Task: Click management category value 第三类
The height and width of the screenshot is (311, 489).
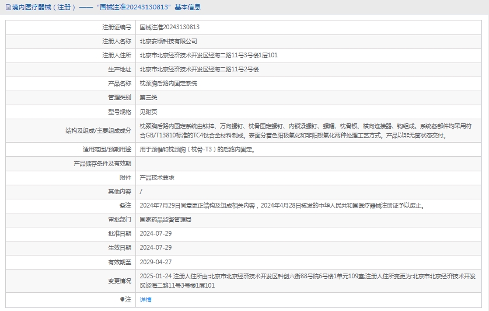Action: (x=148, y=98)
